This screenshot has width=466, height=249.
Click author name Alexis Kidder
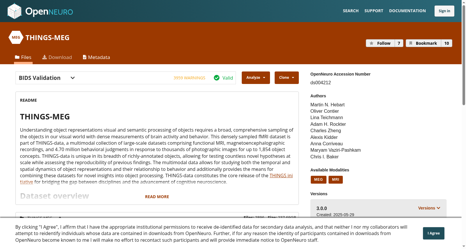coord(324,137)
